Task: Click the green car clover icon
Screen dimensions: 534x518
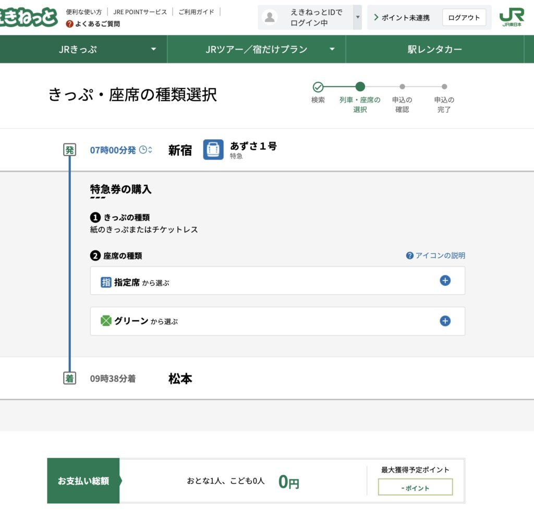Action: 106,321
